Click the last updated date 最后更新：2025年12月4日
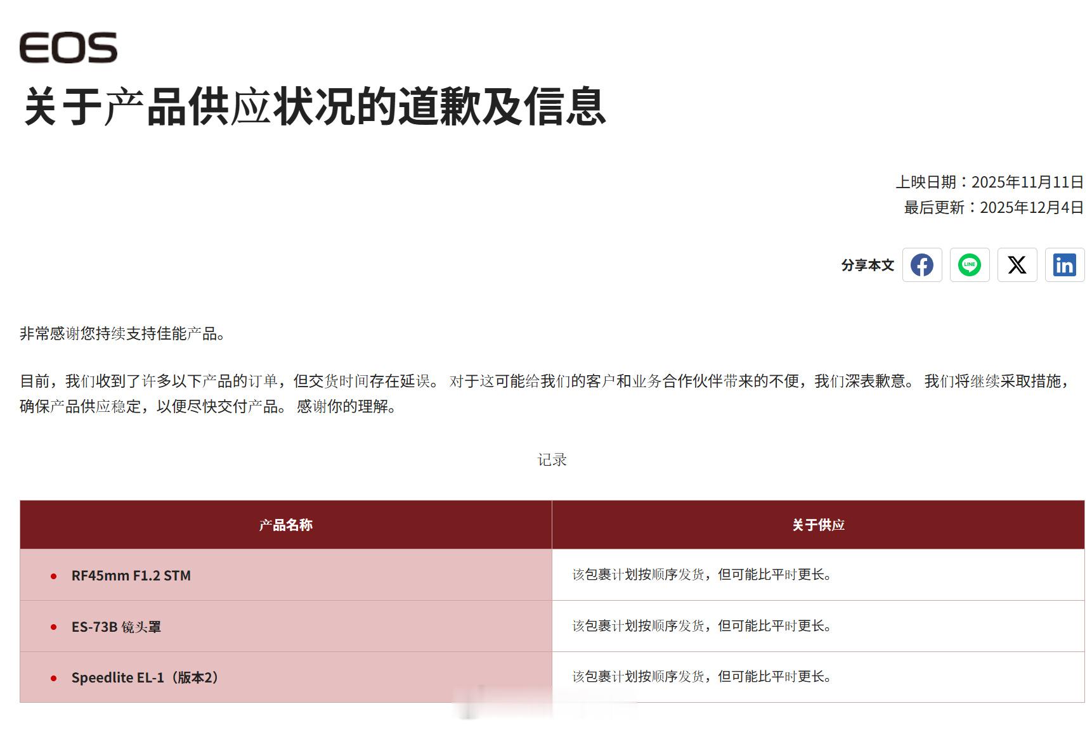Image resolution: width=1092 pixels, height=730 pixels. click(x=994, y=207)
